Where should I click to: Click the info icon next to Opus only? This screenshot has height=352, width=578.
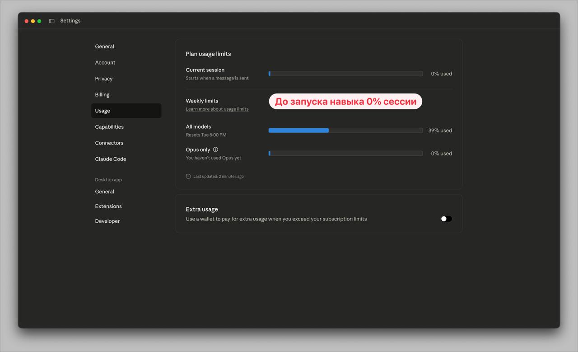tap(215, 150)
